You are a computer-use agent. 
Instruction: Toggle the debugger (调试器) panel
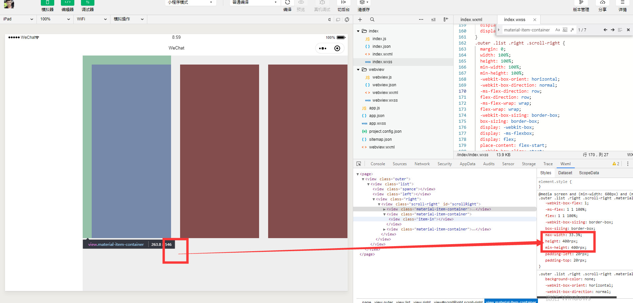(88, 3)
